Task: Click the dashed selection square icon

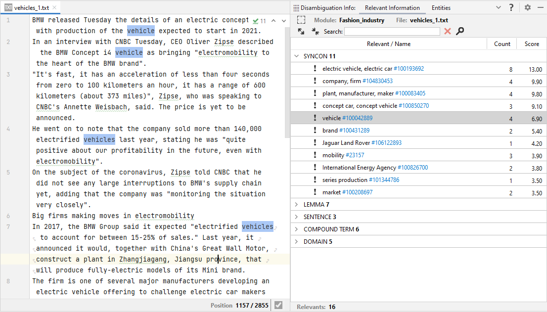Action: pyautogui.click(x=301, y=20)
